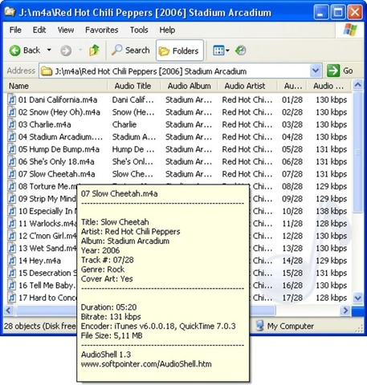
Task: Sort by Audio Title column header
Action: [134, 86]
